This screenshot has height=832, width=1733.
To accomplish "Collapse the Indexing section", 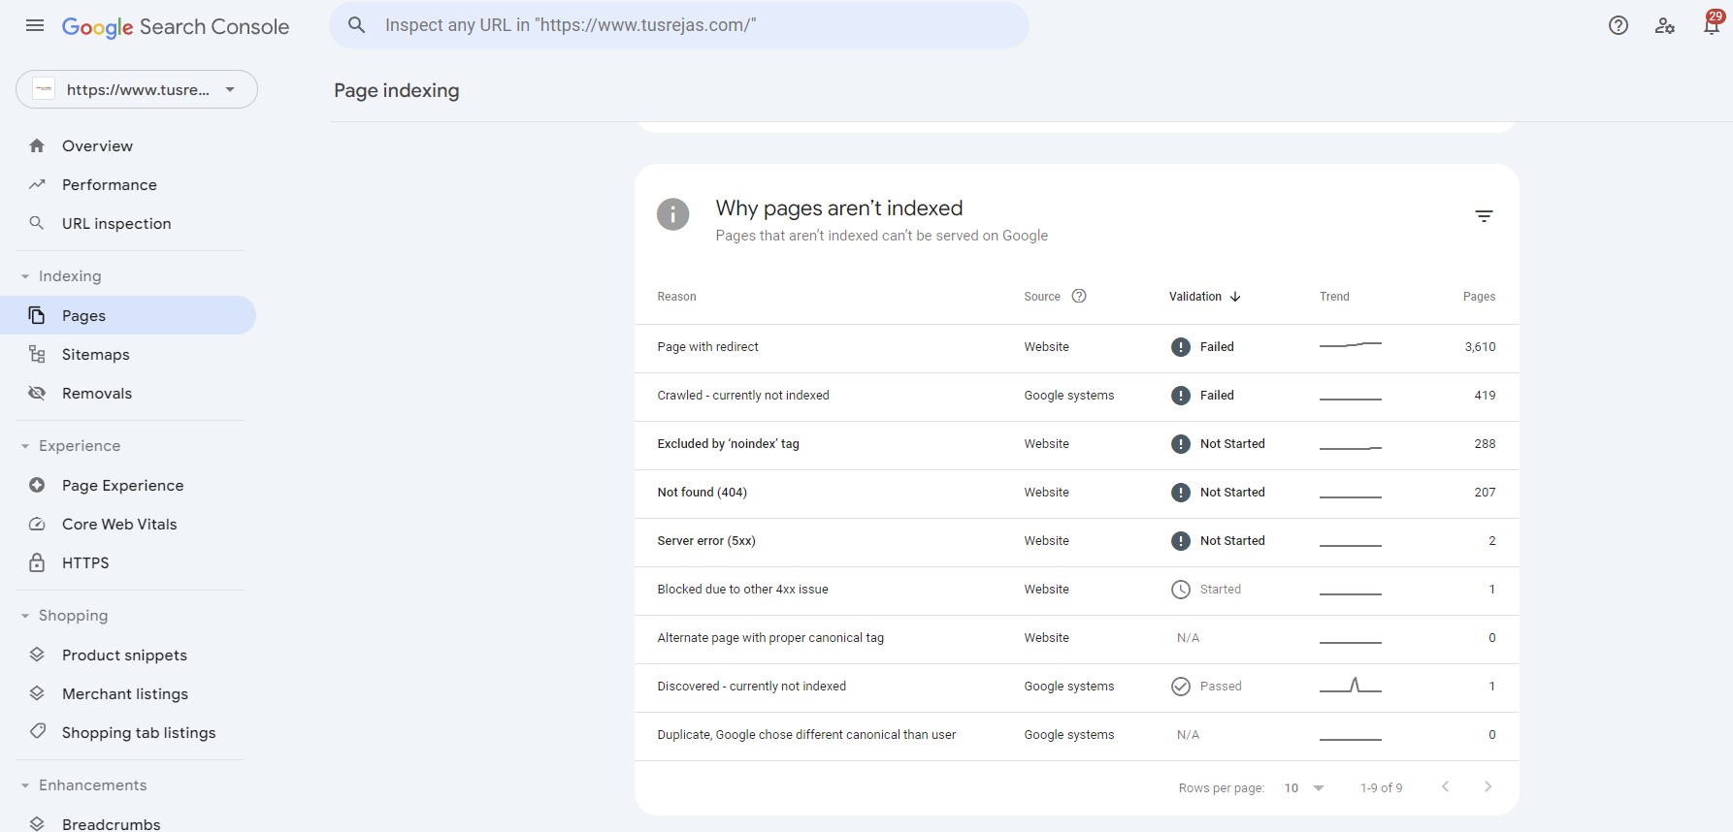I will click(25, 276).
